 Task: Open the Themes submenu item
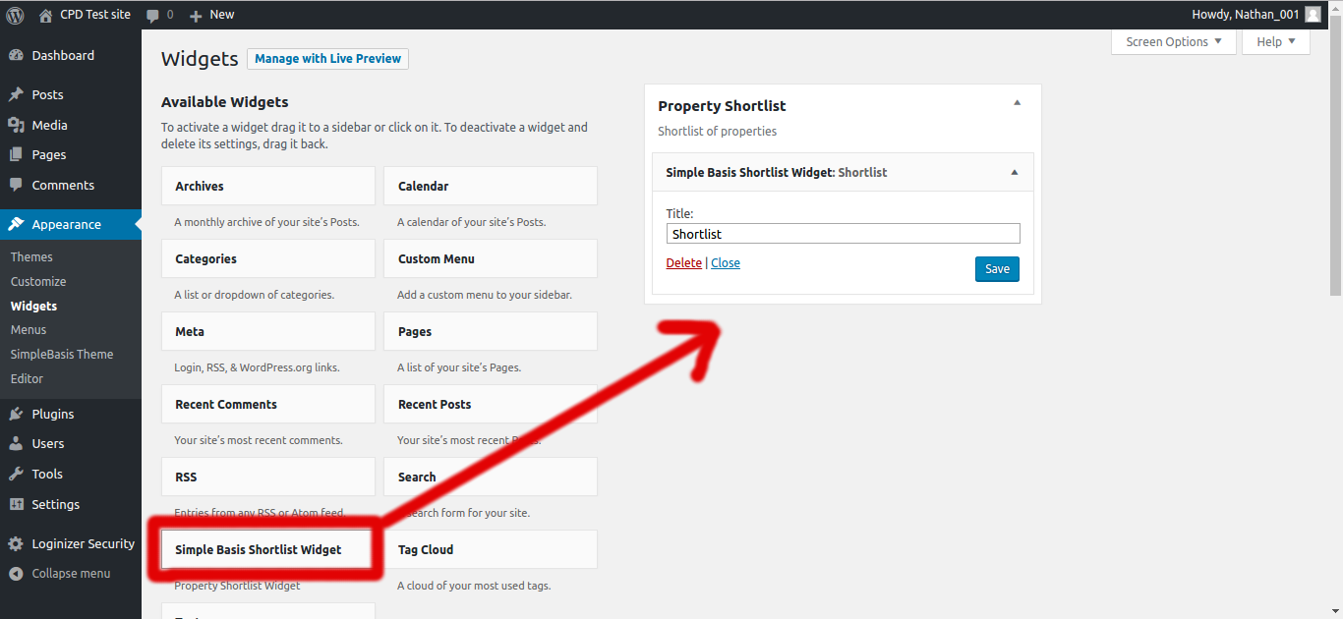[x=31, y=257]
